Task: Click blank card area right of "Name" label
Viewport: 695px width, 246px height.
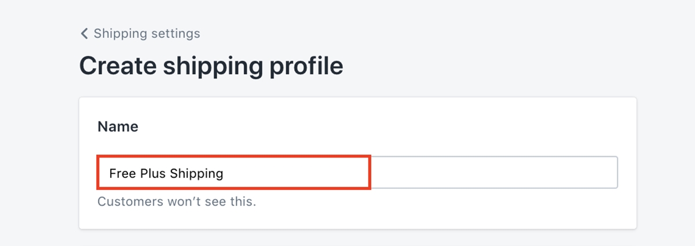Action: (x=376, y=127)
